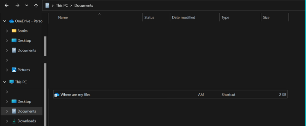The height and width of the screenshot is (126, 306).
Task: Open OneDrive - Personal in sidebar
Action: (29, 21)
